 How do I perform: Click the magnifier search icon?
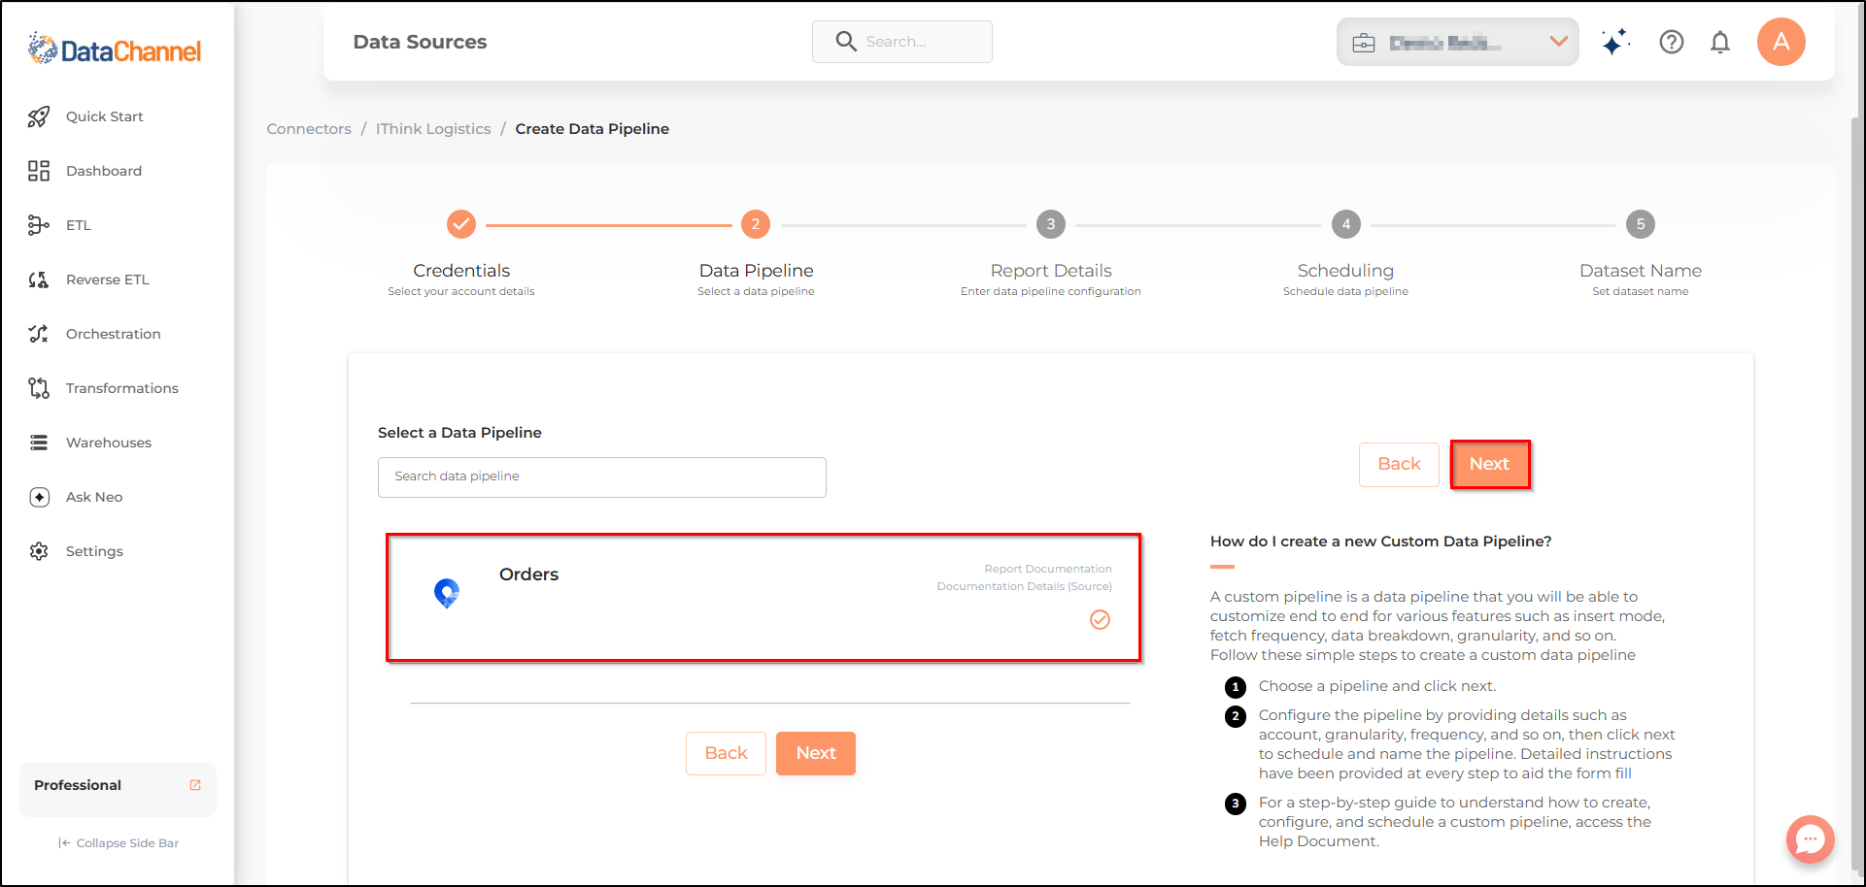coord(846,42)
